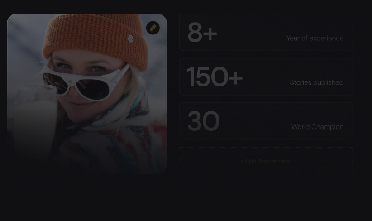372x221 pixels.
Task: Select the 150+ achievement number
Action: [215, 77]
